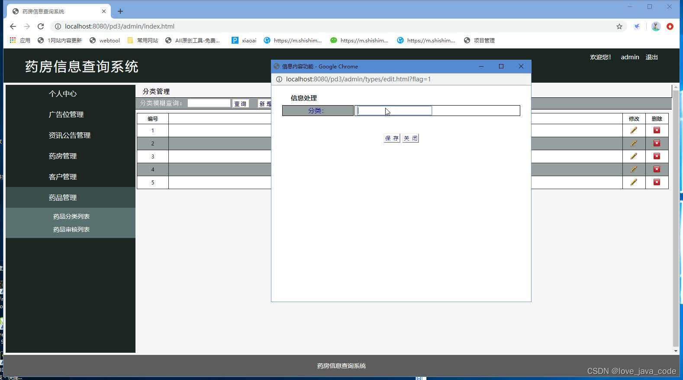Open AI原创工具 bookmark

click(193, 40)
